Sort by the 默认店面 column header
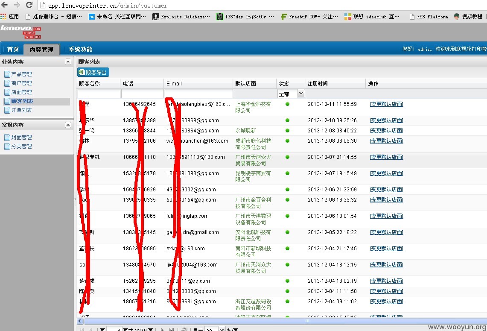The width and height of the screenshot is (487, 331). coord(254,83)
